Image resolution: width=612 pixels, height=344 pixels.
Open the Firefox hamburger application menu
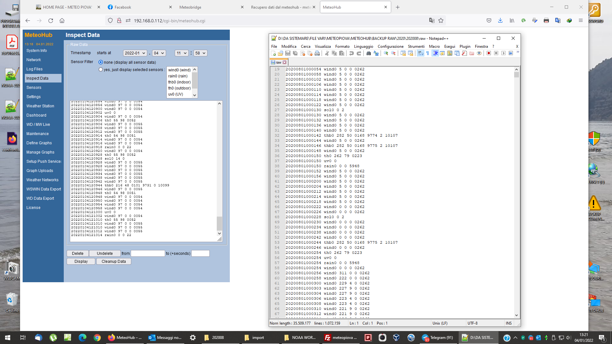point(581,21)
